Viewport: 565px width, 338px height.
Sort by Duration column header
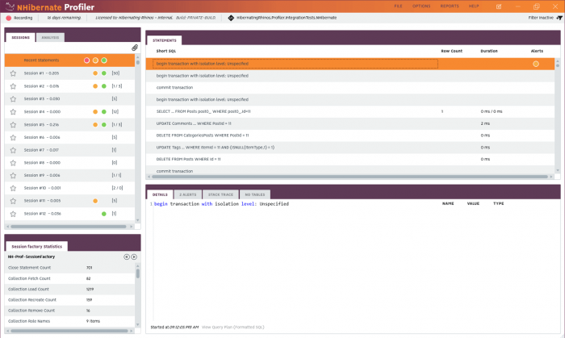[x=489, y=51]
